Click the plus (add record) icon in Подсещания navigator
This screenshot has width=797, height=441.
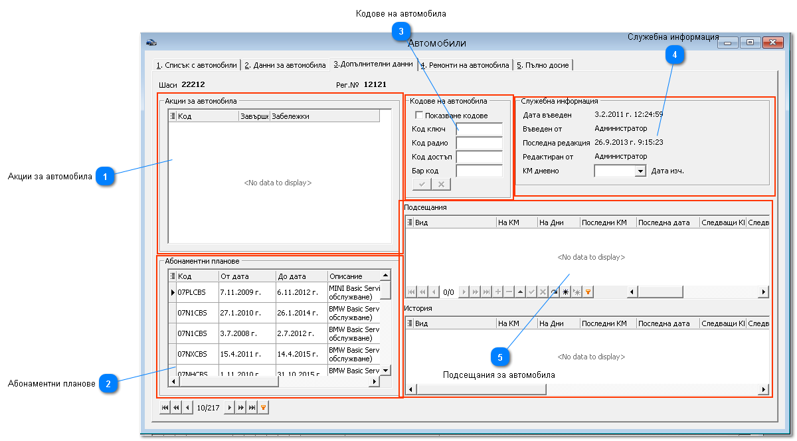pos(498,292)
